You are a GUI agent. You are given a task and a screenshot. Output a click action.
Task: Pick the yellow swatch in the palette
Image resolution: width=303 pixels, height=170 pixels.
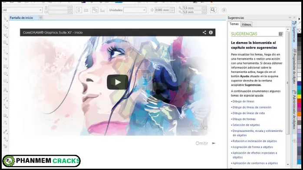(x=299, y=96)
